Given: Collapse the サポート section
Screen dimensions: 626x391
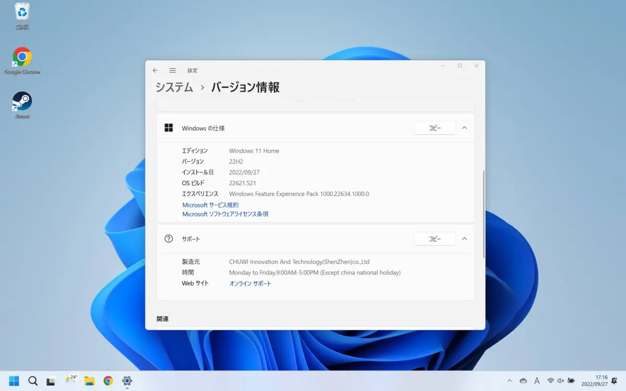Looking at the screenshot, I should (x=464, y=238).
